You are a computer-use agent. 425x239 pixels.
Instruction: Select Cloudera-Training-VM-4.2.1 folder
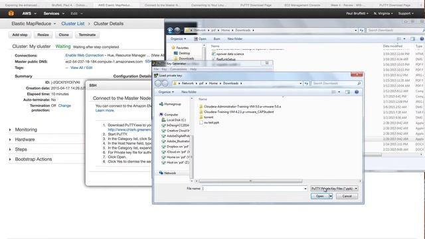tap(236, 112)
